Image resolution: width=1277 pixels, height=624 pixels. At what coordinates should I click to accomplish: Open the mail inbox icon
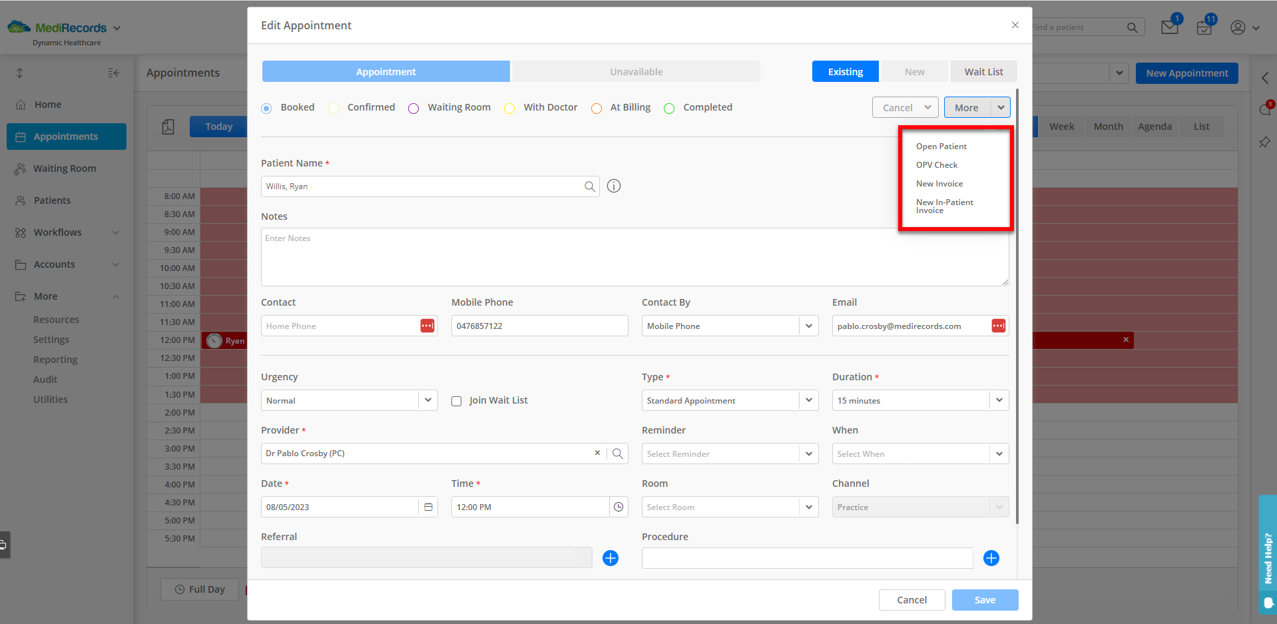point(1170,27)
